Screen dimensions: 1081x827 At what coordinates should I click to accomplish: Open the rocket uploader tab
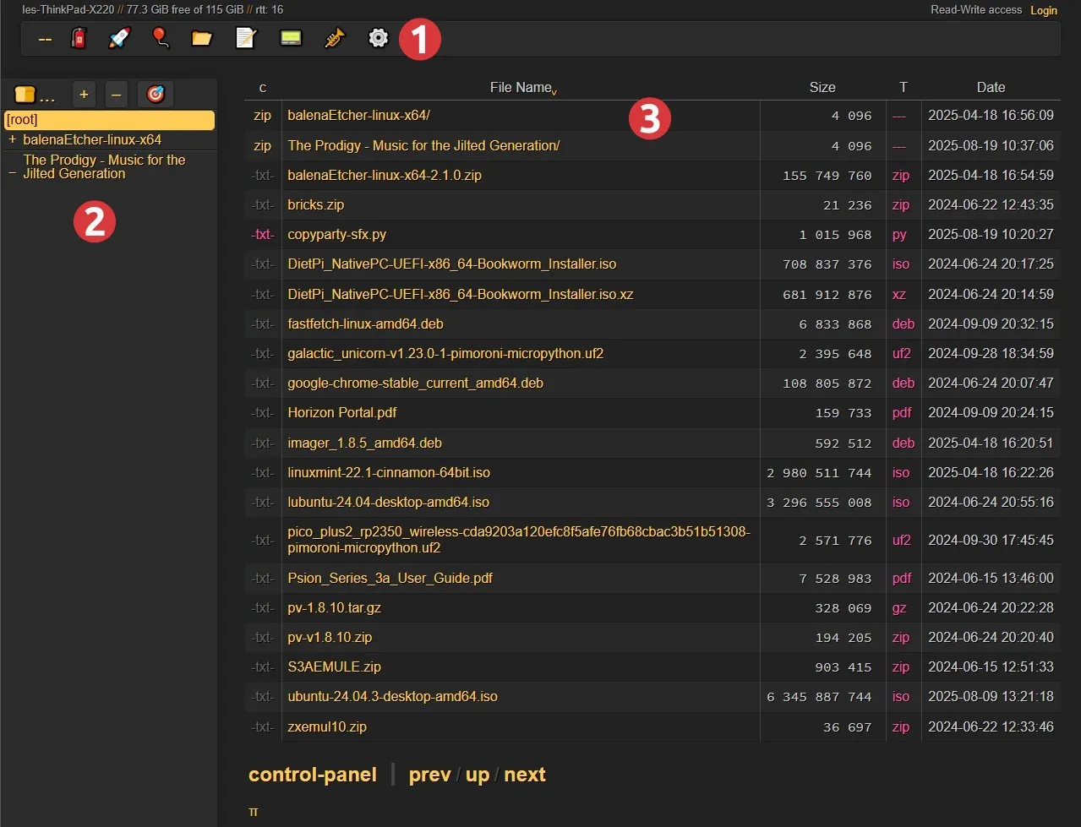119,38
